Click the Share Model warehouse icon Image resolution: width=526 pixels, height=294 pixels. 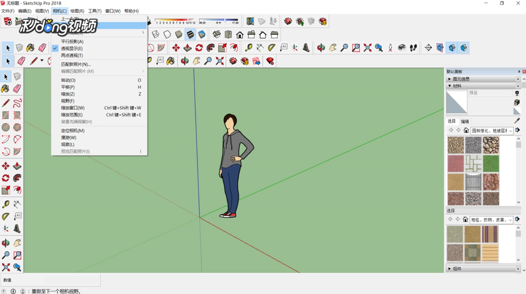click(300, 21)
